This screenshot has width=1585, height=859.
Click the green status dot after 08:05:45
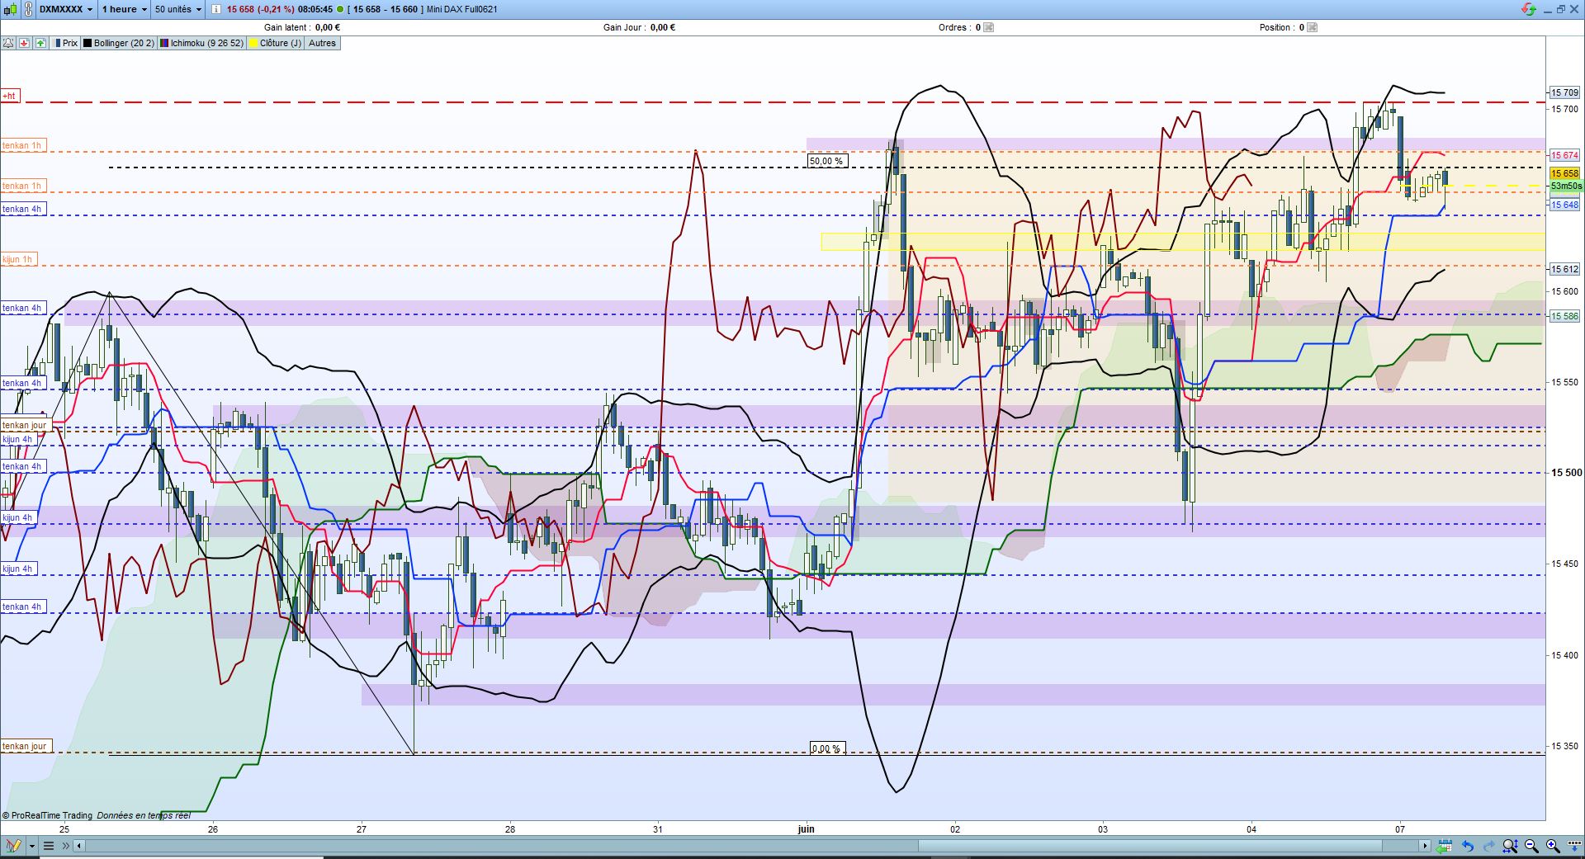tap(340, 10)
